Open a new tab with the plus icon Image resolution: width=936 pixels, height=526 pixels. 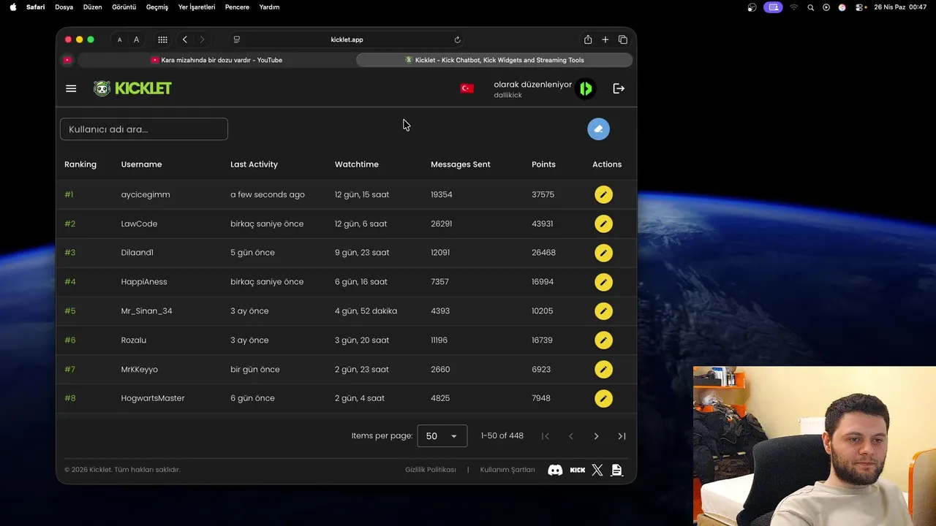click(605, 39)
